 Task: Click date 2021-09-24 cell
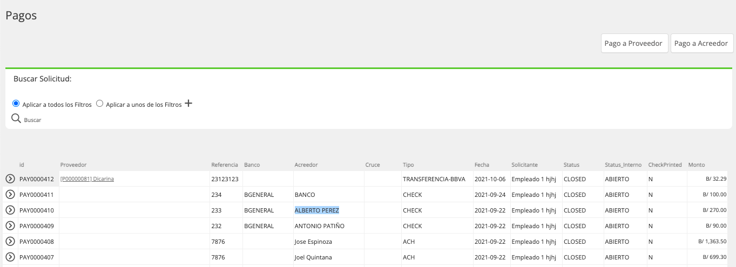point(490,194)
